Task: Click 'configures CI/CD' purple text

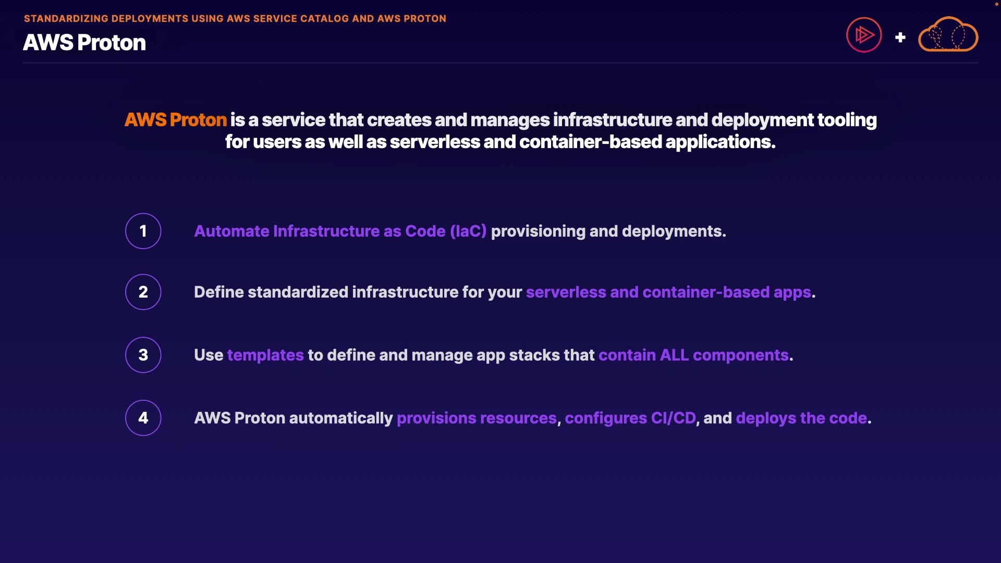Action: pos(630,418)
